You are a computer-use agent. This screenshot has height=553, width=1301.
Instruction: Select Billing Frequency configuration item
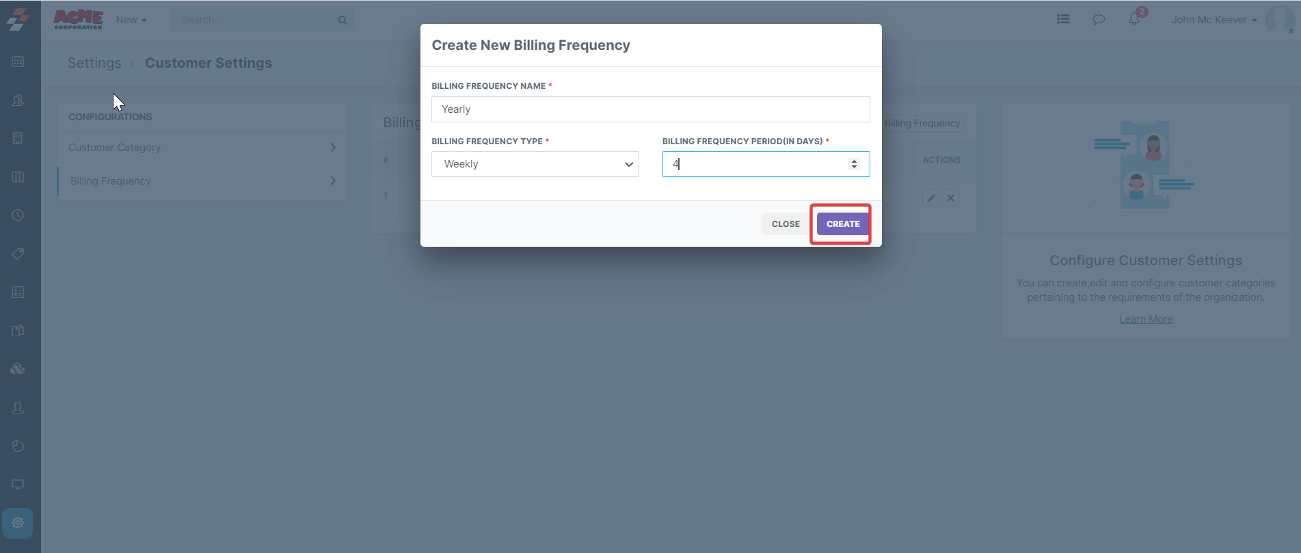[x=202, y=181]
